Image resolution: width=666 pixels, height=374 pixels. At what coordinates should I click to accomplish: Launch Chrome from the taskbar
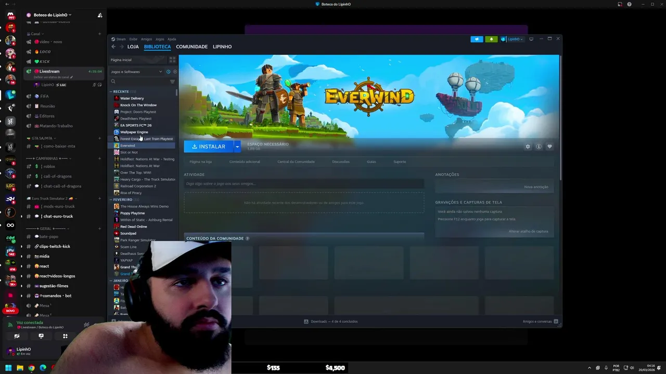(x=31, y=368)
